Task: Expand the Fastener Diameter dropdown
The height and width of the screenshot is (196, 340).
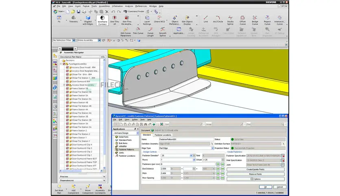Action: pyautogui.click(x=192, y=155)
